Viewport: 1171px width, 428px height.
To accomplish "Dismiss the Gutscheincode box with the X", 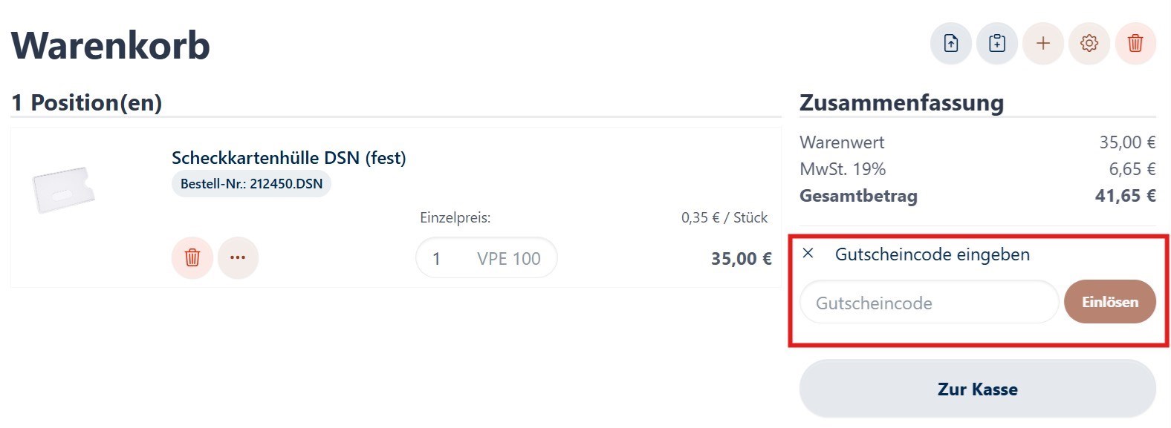I will tap(808, 254).
